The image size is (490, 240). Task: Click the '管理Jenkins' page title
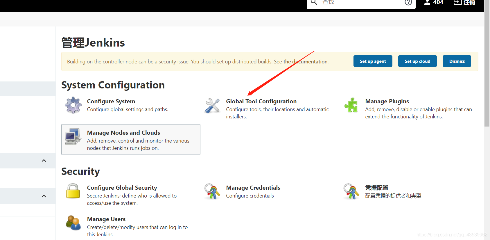click(x=93, y=42)
